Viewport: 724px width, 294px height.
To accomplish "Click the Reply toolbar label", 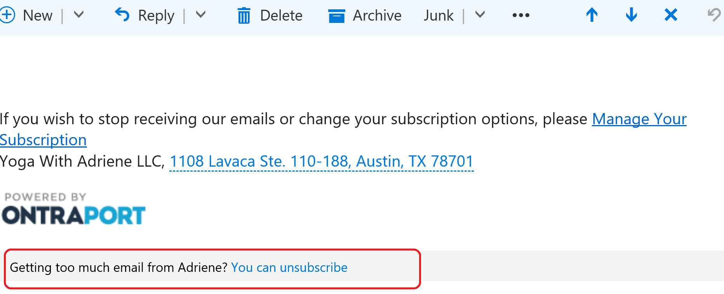I will [x=156, y=16].
